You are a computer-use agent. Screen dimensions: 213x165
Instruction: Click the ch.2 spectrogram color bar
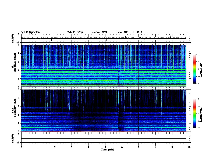(x=195, y=114)
